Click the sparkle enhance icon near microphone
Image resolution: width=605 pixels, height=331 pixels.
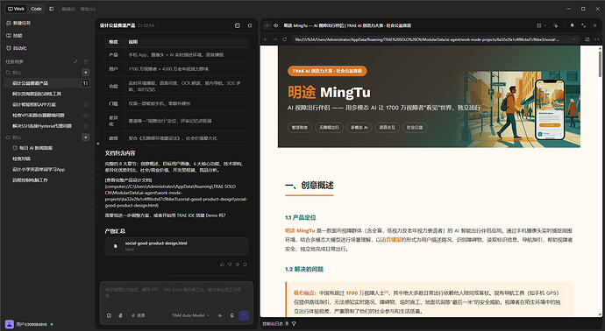coord(220,315)
